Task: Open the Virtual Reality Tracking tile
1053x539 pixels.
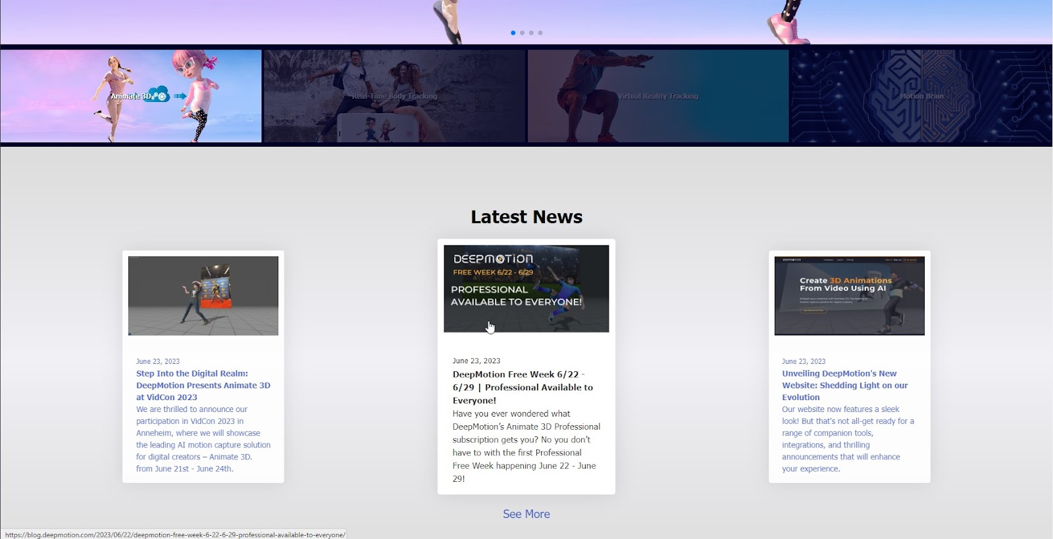Action: tap(658, 96)
